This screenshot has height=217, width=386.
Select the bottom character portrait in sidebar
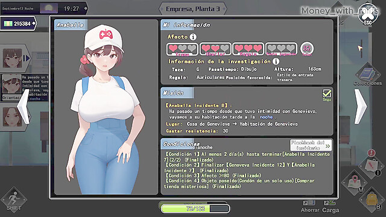(12, 117)
